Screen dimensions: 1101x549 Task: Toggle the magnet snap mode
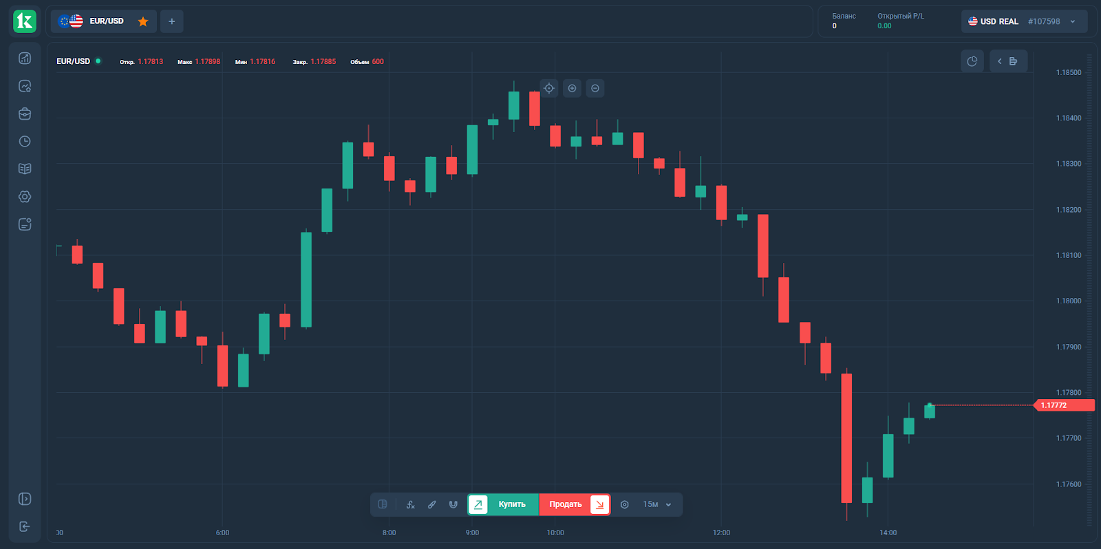pyautogui.click(x=453, y=504)
